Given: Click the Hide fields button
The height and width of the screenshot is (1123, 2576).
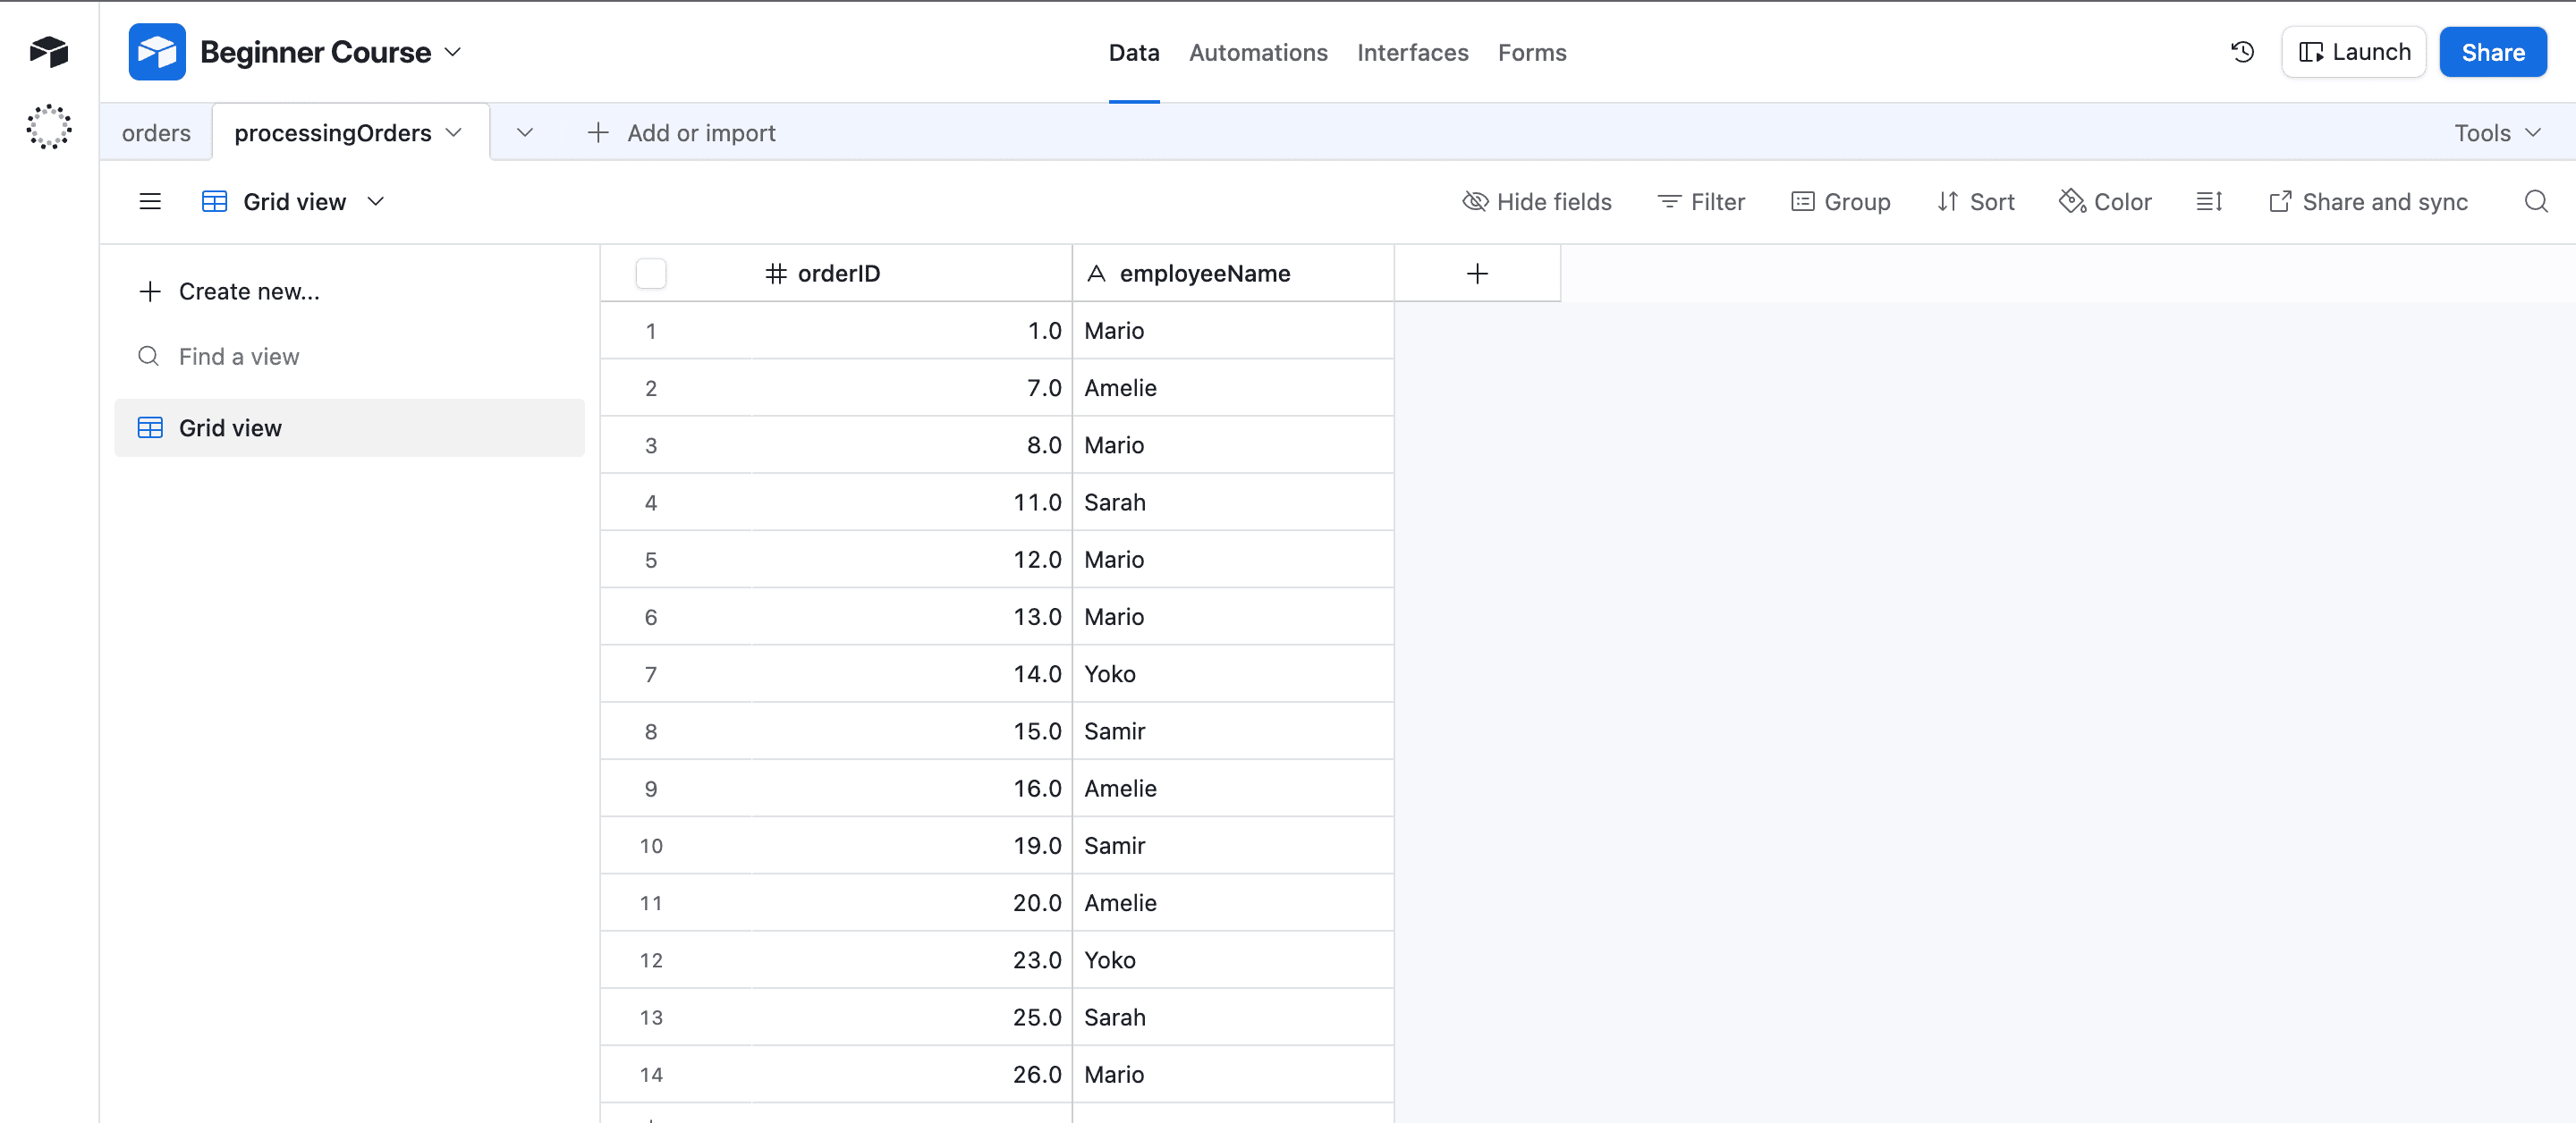Looking at the screenshot, I should point(1537,202).
